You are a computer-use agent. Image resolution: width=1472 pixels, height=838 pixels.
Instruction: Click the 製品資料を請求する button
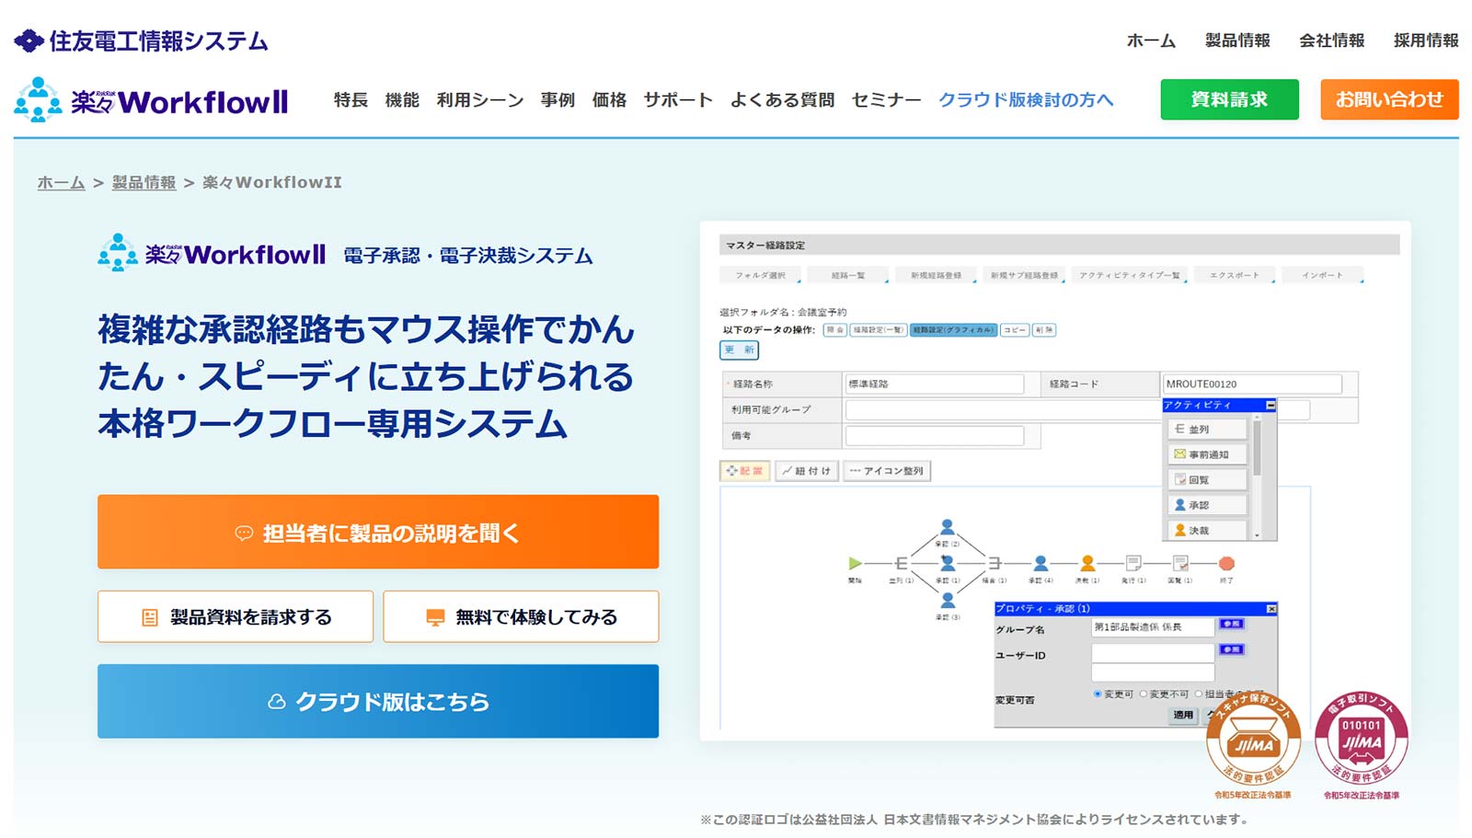(x=236, y=616)
